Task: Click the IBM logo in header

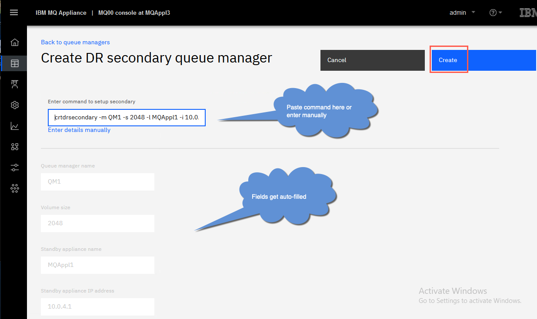Action: coord(528,13)
